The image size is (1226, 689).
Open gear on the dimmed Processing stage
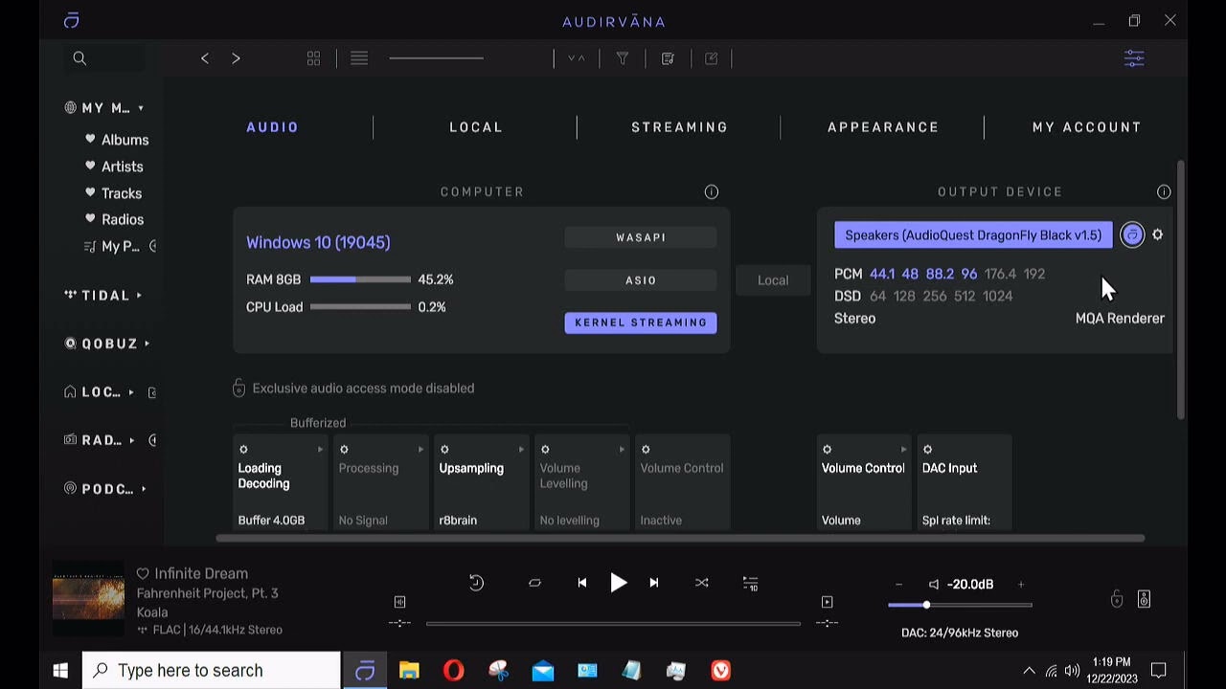(344, 449)
